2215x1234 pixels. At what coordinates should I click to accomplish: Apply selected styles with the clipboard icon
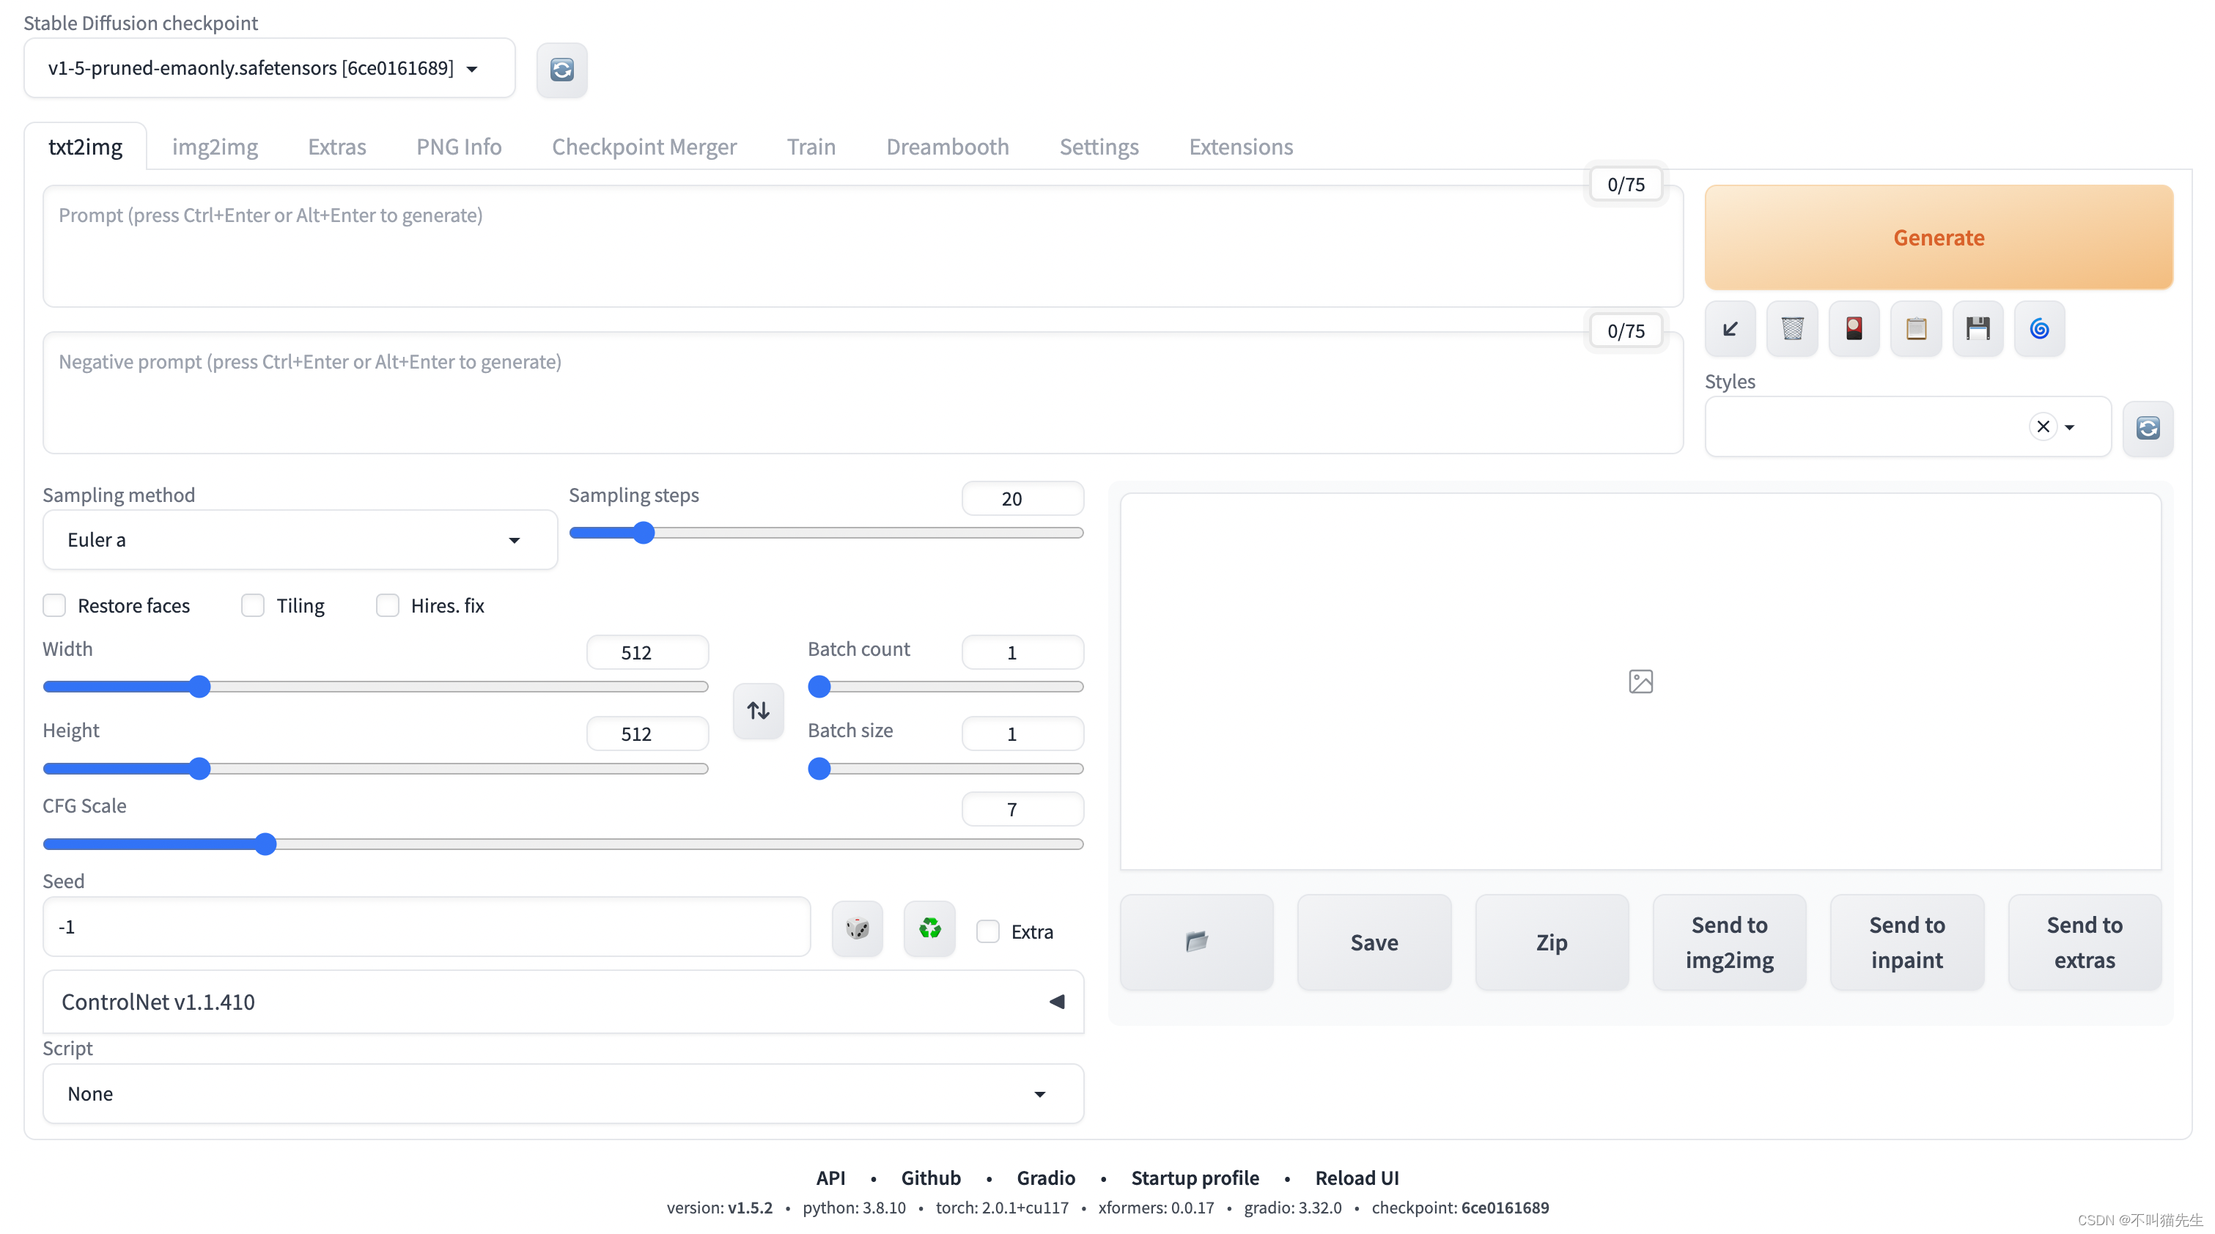point(1916,328)
